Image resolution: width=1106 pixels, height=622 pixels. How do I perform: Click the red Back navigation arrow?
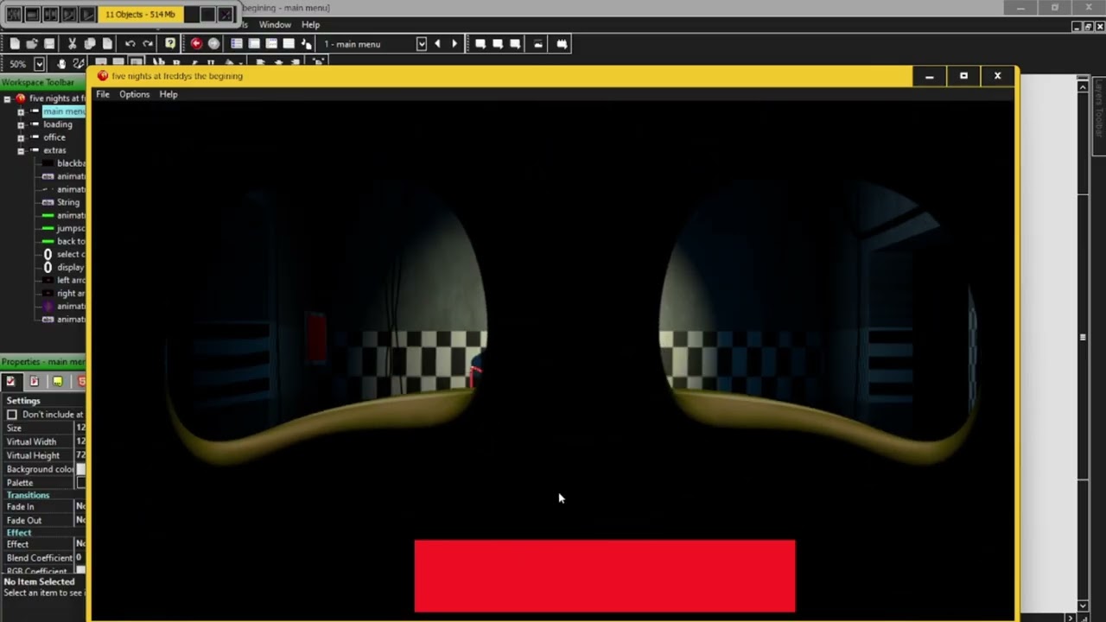pos(196,44)
